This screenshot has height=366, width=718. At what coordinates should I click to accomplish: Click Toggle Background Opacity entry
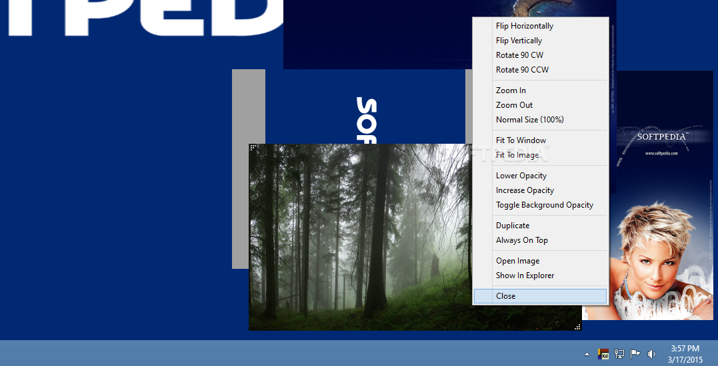(x=540, y=205)
